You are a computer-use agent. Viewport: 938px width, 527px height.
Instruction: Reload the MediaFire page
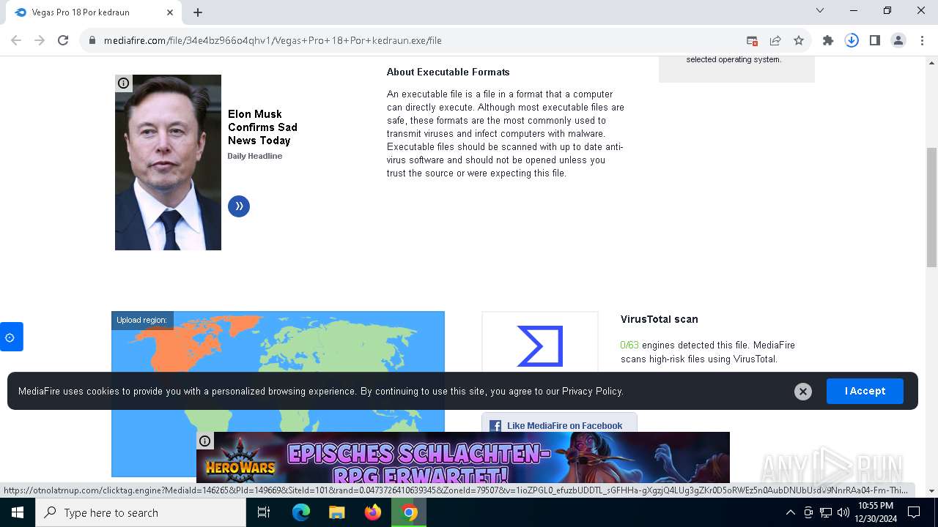tap(63, 40)
